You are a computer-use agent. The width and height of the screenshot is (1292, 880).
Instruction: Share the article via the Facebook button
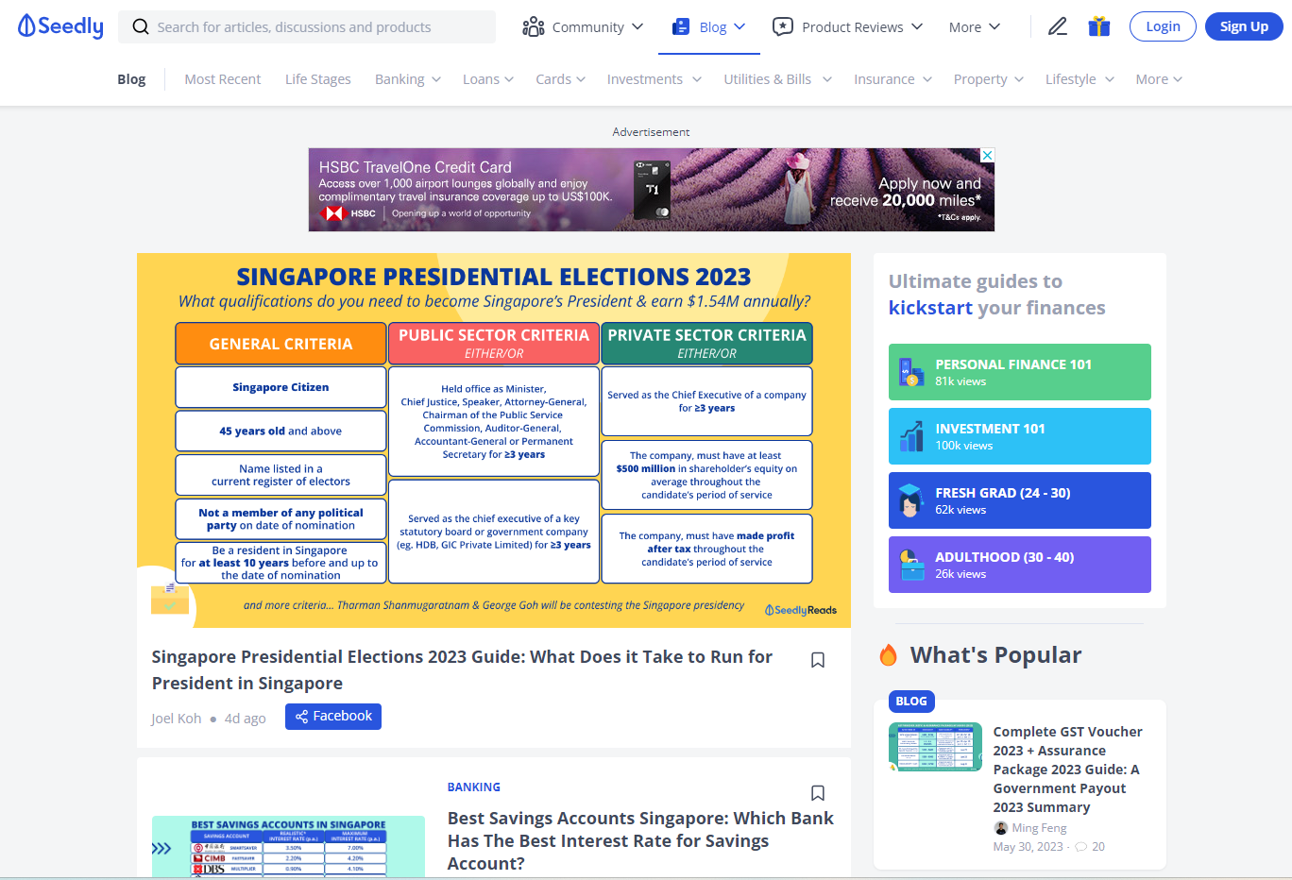click(x=332, y=716)
